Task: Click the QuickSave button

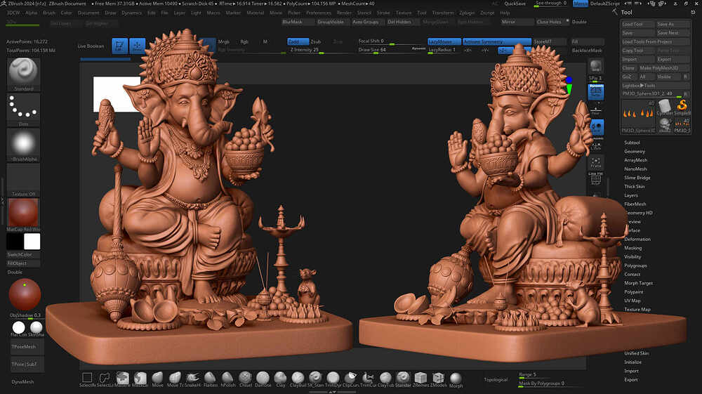Action: tap(515, 4)
